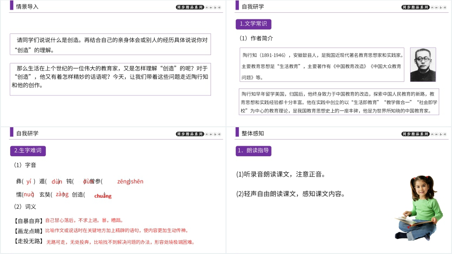
Task: Click the red definition starting 无路可走
Action: pos(121,242)
